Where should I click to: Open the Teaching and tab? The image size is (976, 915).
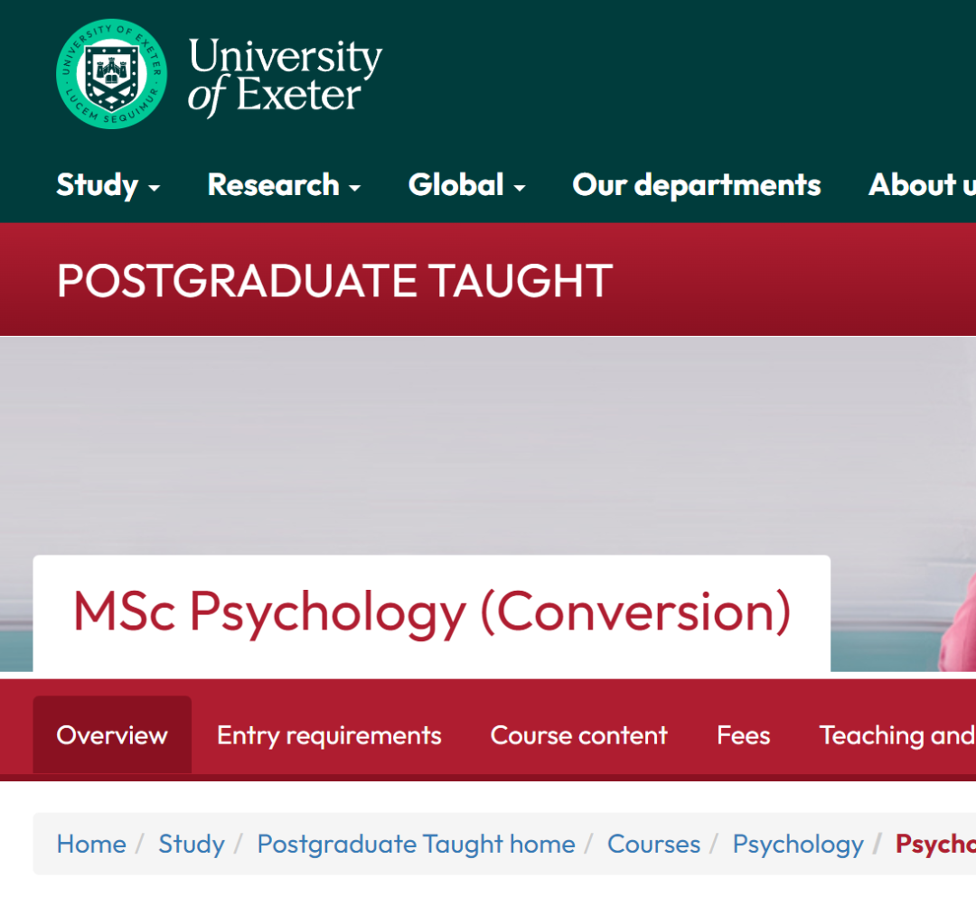coord(897,735)
